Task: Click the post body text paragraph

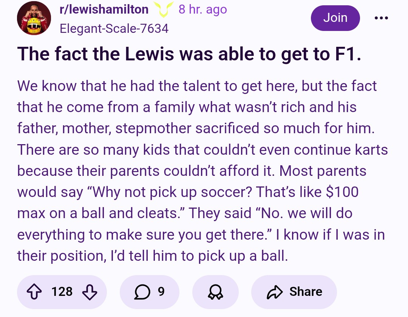Action: coord(202,171)
